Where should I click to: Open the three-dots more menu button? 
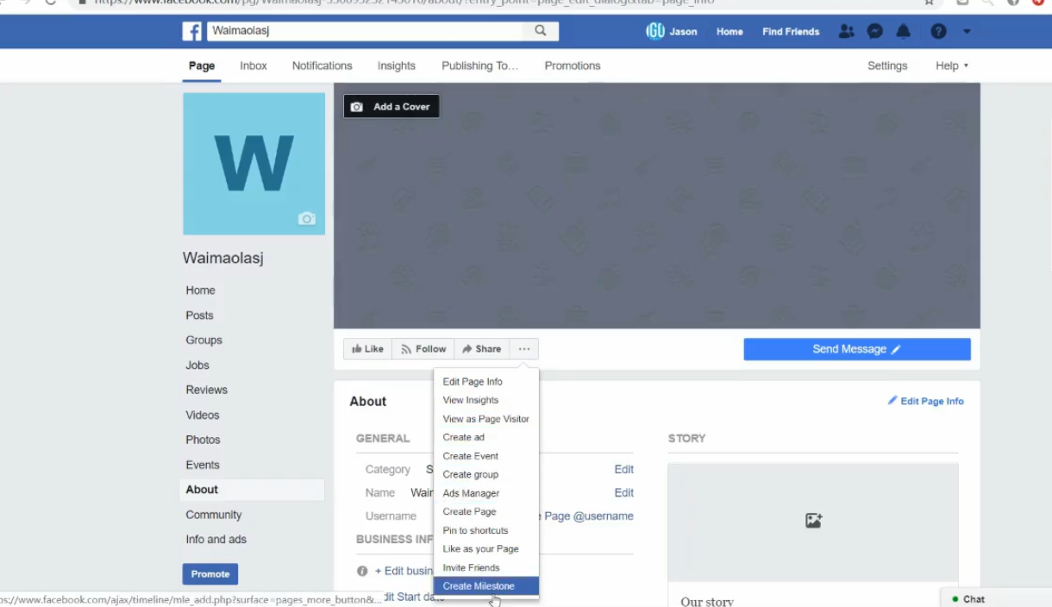(x=523, y=349)
